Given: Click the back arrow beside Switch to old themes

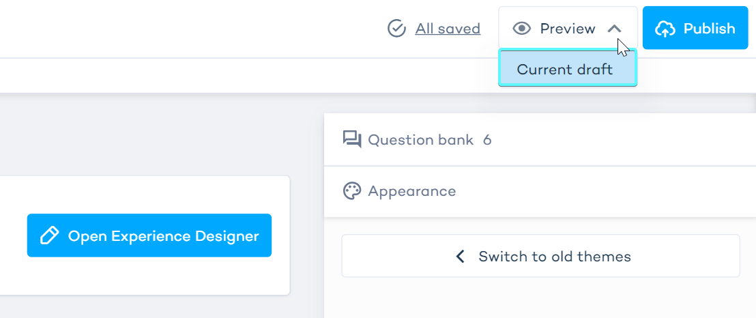Looking at the screenshot, I should click(461, 257).
